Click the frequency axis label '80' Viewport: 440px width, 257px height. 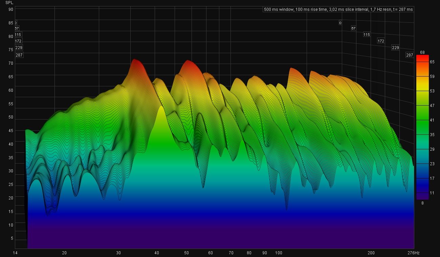coord(249,253)
